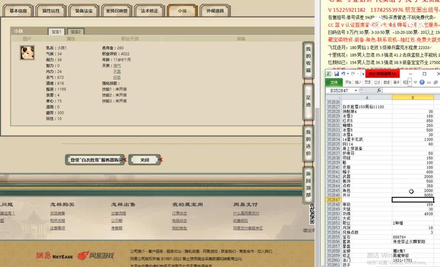This screenshot has width=440, height=267.
Task: Click the Insert Function fx icon
Action: tap(379, 90)
